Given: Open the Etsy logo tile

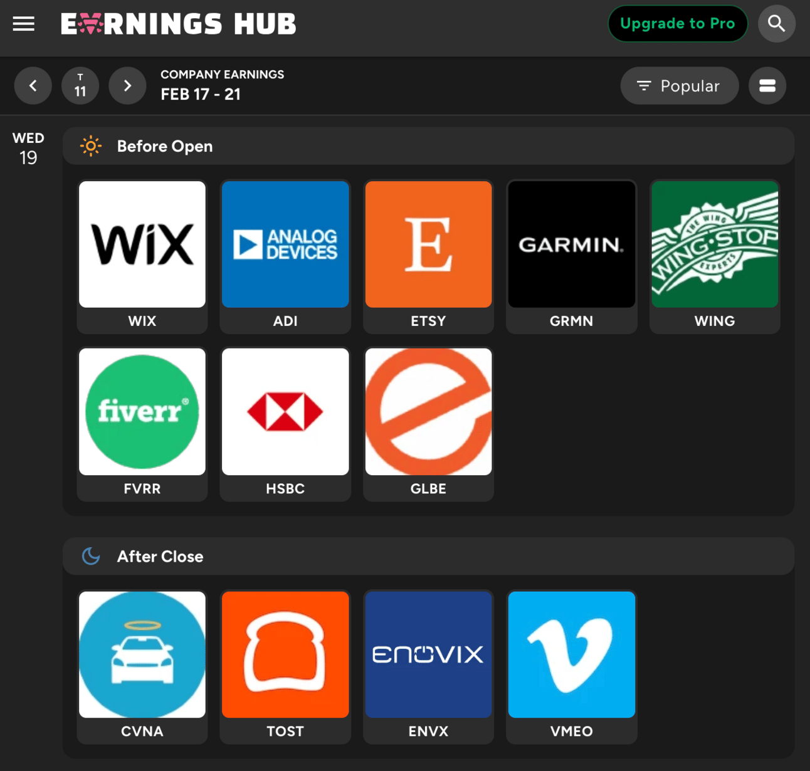Looking at the screenshot, I should point(428,244).
